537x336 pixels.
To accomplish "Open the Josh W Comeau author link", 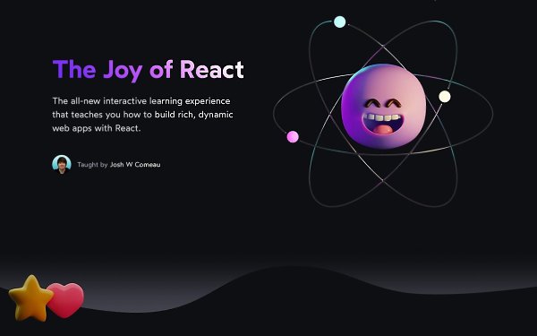I will click(x=135, y=165).
